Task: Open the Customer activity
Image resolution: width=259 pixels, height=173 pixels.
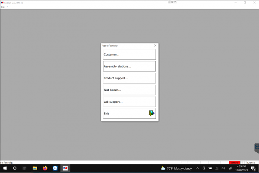Action: [x=129, y=55]
